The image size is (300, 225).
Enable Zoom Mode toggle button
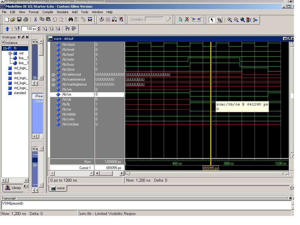(219, 20)
